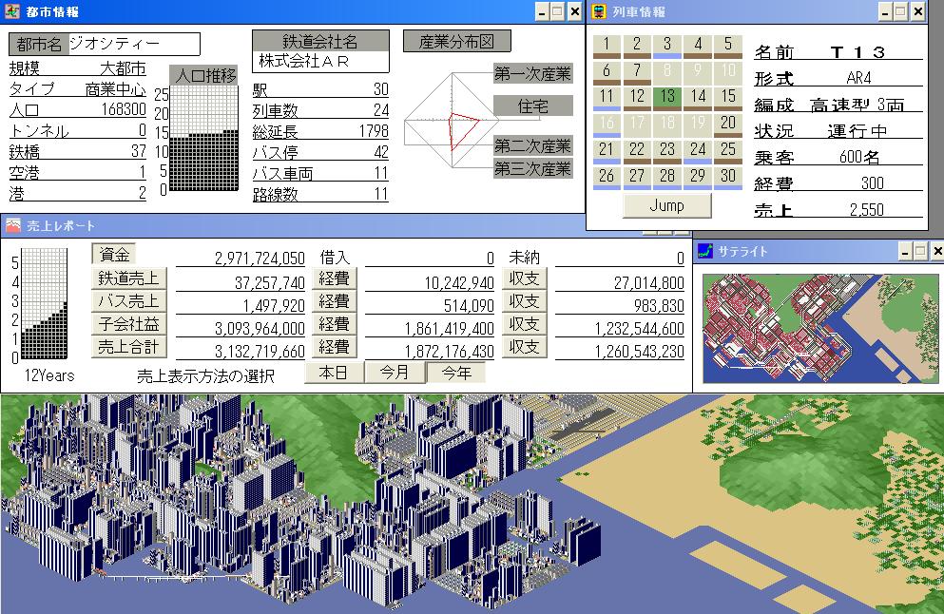Click the 第一次産業 label button

coord(532,74)
